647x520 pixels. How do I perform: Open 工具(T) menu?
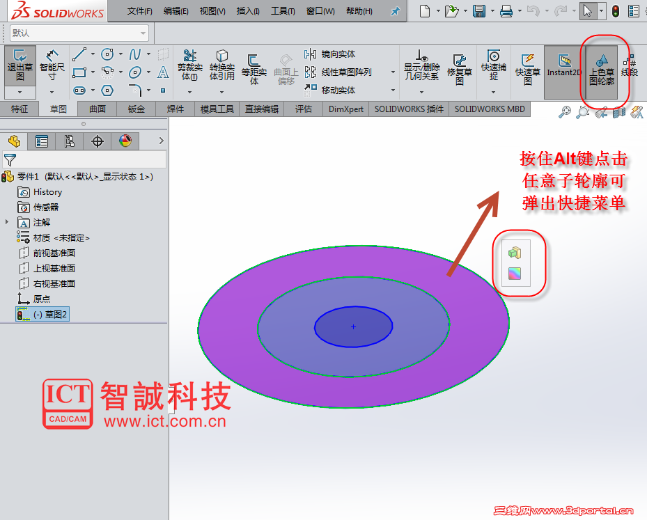coord(283,11)
